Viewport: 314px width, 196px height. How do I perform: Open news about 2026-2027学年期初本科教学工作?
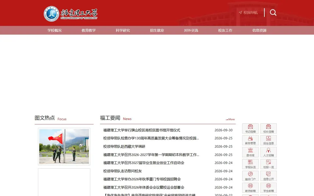click(151, 155)
